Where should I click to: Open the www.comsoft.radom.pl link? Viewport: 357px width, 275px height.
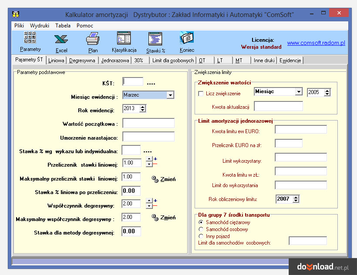click(316, 43)
